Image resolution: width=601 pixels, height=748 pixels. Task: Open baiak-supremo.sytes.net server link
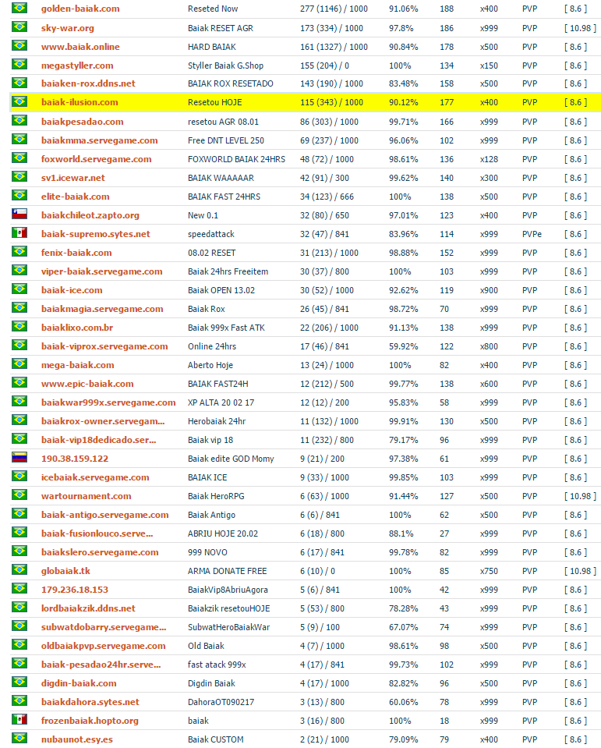tap(95, 234)
